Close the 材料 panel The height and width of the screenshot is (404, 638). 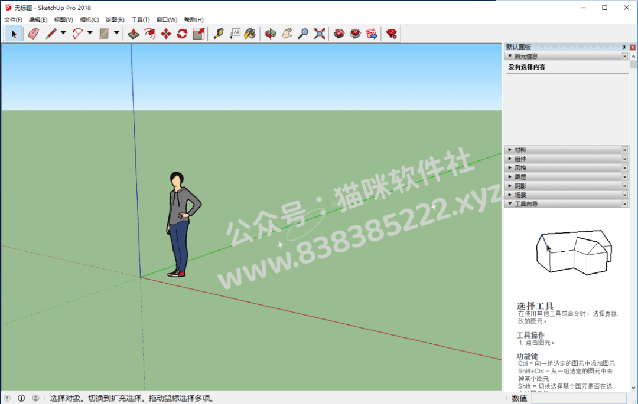point(624,150)
